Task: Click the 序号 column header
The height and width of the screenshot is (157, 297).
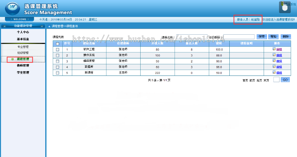Action: tap(67, 44)
